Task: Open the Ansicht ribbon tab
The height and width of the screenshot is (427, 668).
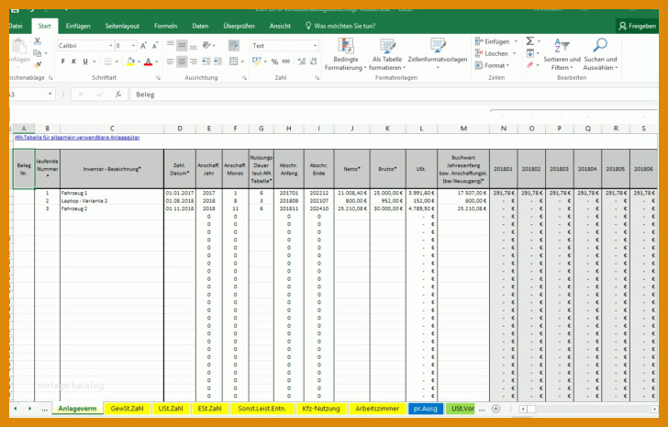Action: [280, 26]
